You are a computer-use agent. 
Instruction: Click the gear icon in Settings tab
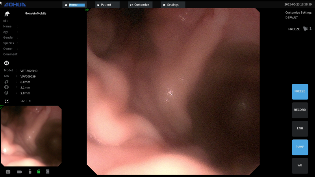pos(164,5)
